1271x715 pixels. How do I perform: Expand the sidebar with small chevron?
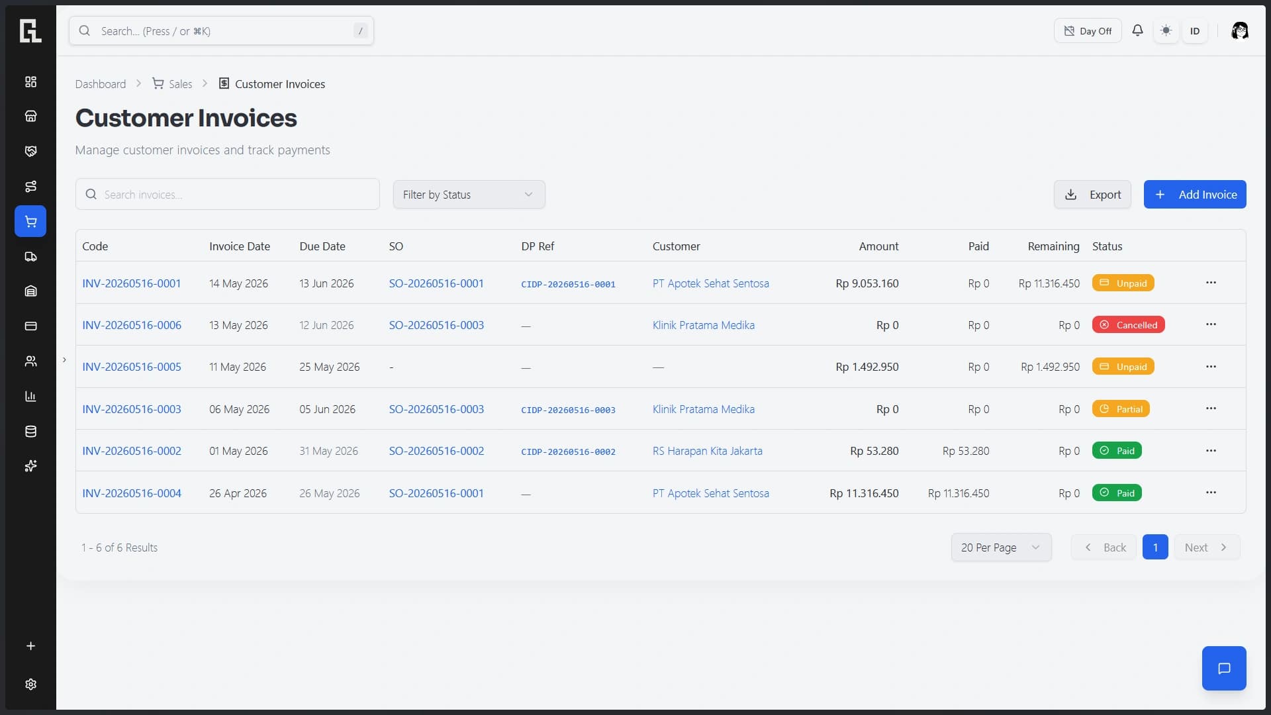click(x=64, y=359)
